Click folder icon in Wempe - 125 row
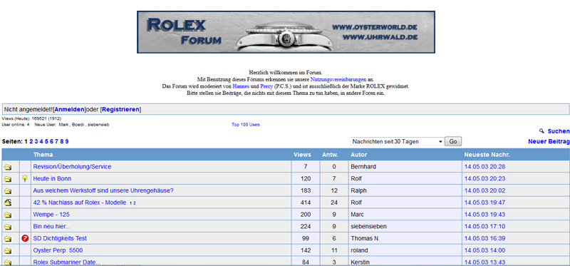570x266 pixels. [8, 215]
